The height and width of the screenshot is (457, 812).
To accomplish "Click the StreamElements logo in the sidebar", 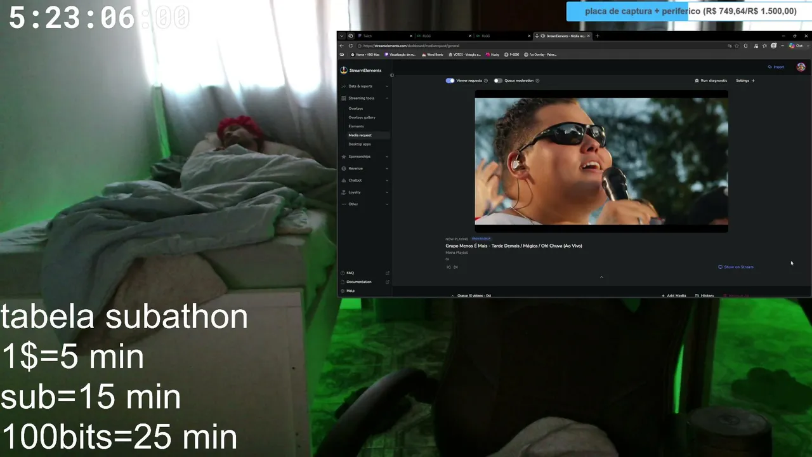I will click(361, 70).
